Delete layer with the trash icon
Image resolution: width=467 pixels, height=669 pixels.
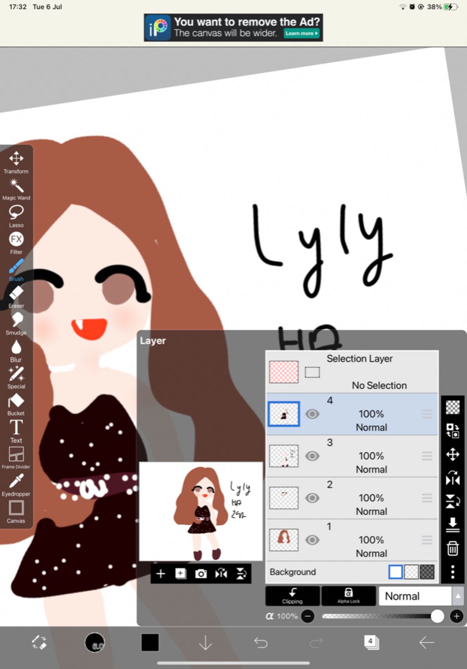tap(452, 548)
